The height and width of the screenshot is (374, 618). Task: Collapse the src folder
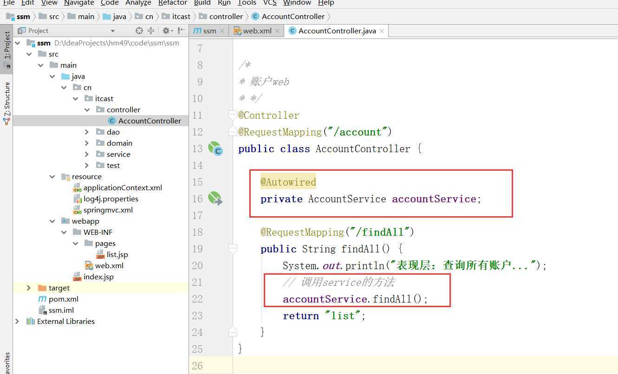pyautogui.click(x=29, y=54)
